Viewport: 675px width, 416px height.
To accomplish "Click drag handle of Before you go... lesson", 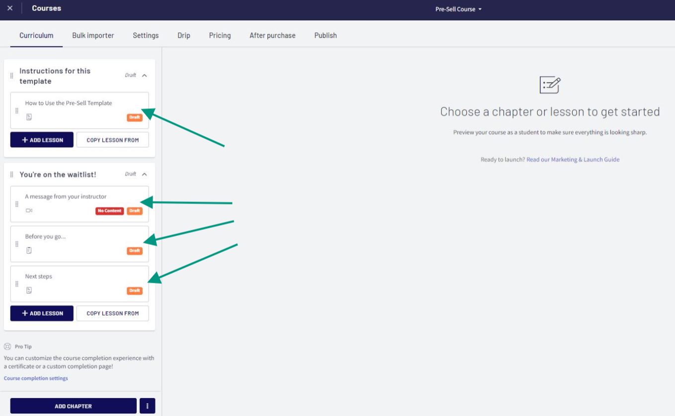I will pyautogui.click(x=17, y=244).
